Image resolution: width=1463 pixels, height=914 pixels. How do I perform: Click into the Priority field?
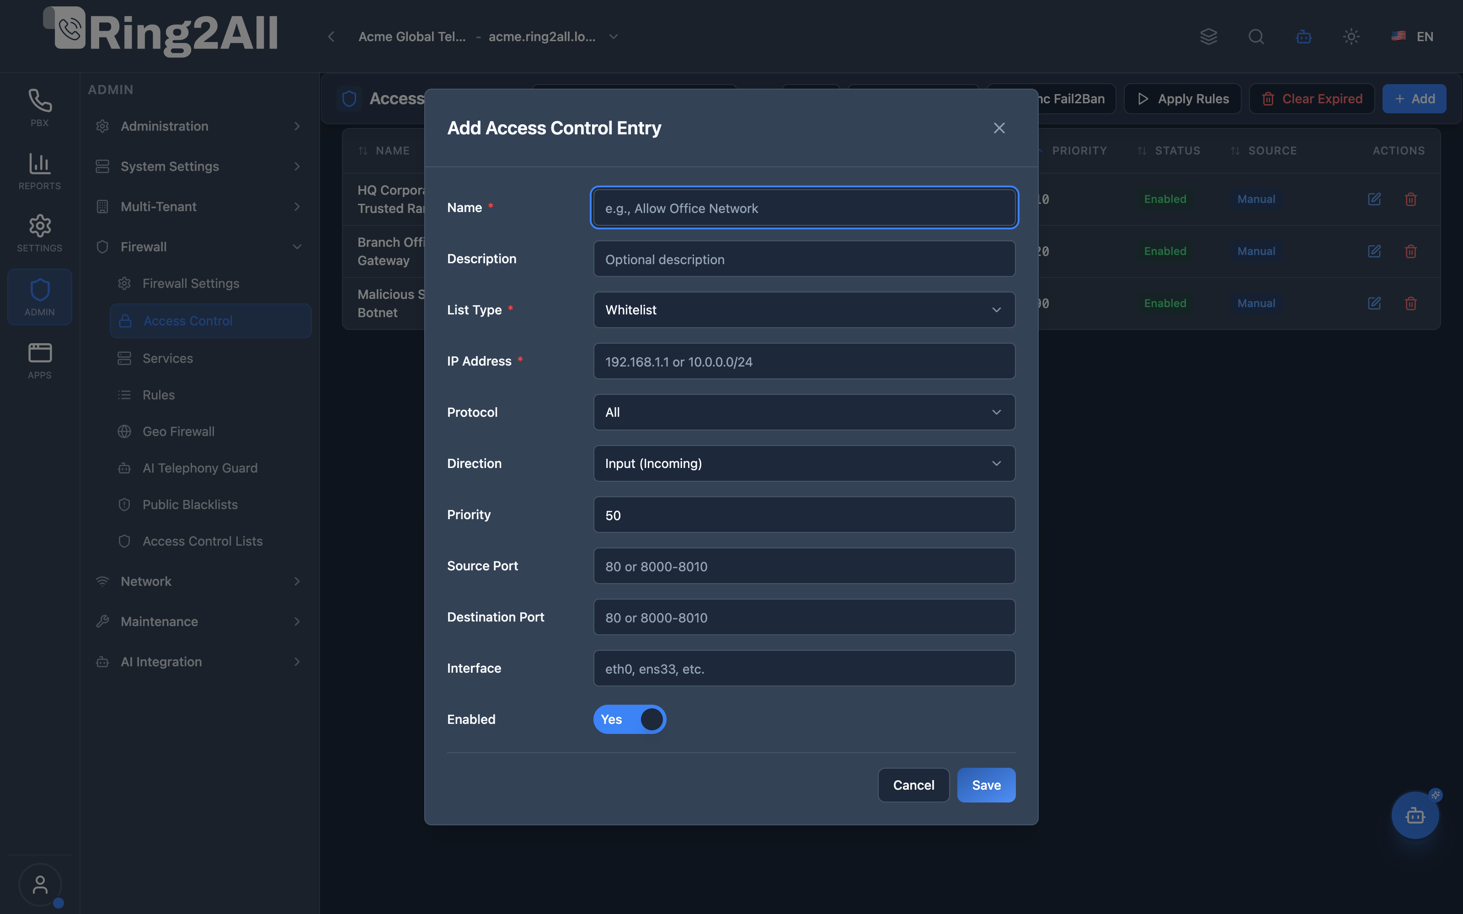pos(804,515)
